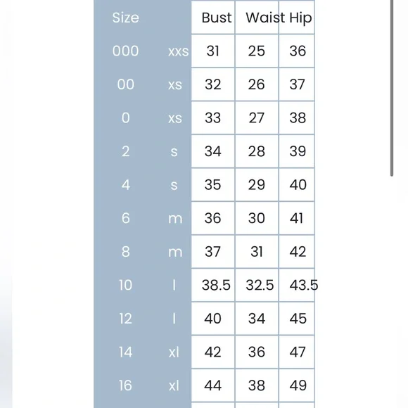408x408 pixels.
Task: Select the Waist column header
Action: 257,18
